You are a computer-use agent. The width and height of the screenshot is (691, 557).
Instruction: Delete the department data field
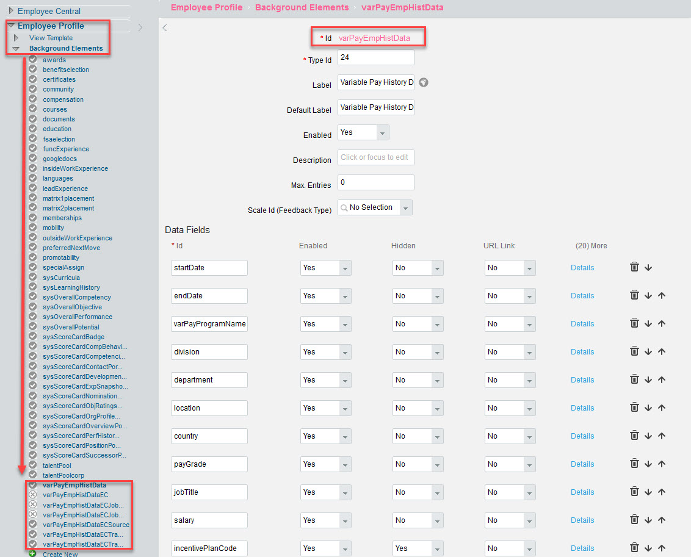coord(634,379)
